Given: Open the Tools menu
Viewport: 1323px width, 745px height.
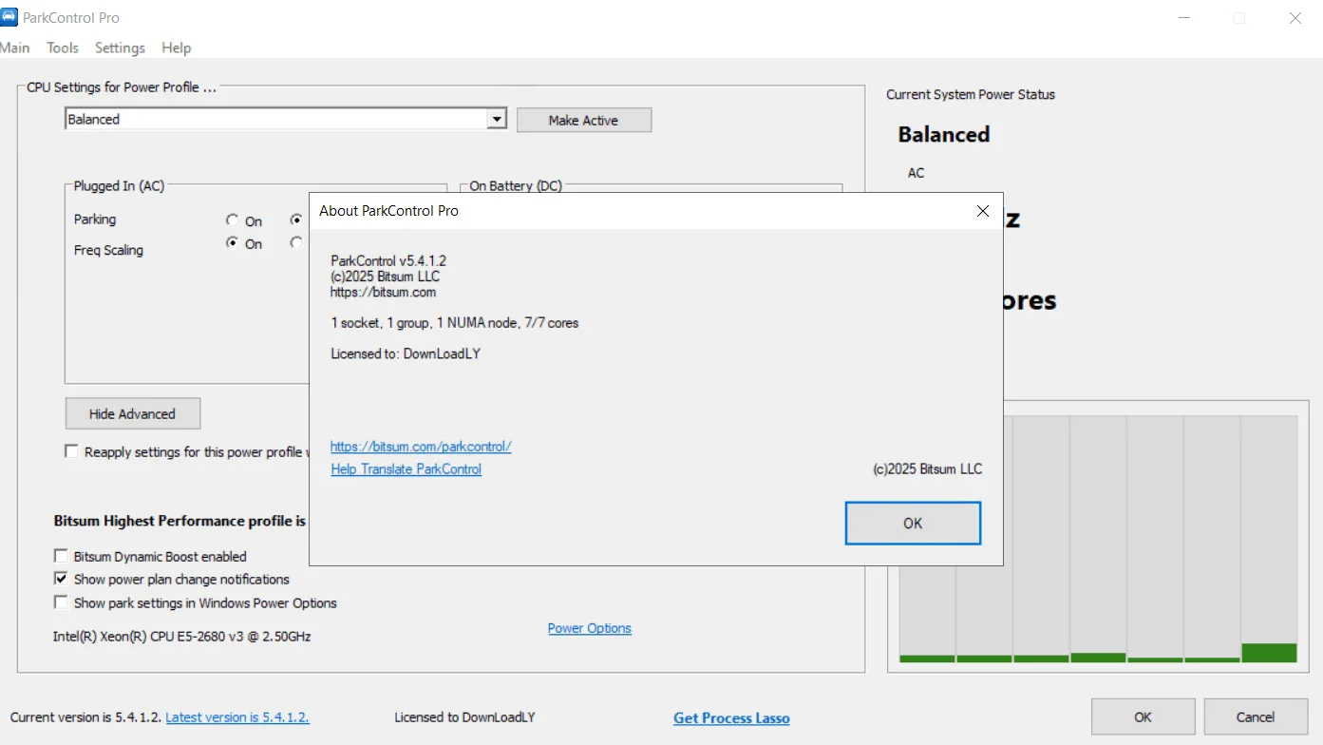Looking at the screenshot, I should tap(63, 48).
